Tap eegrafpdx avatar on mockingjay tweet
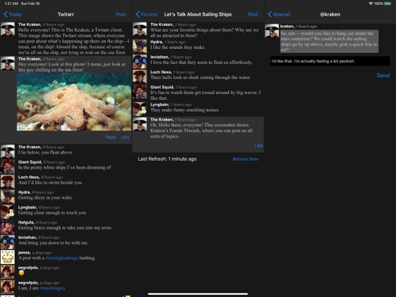396x297 pixels. click(x=7, y=287)
